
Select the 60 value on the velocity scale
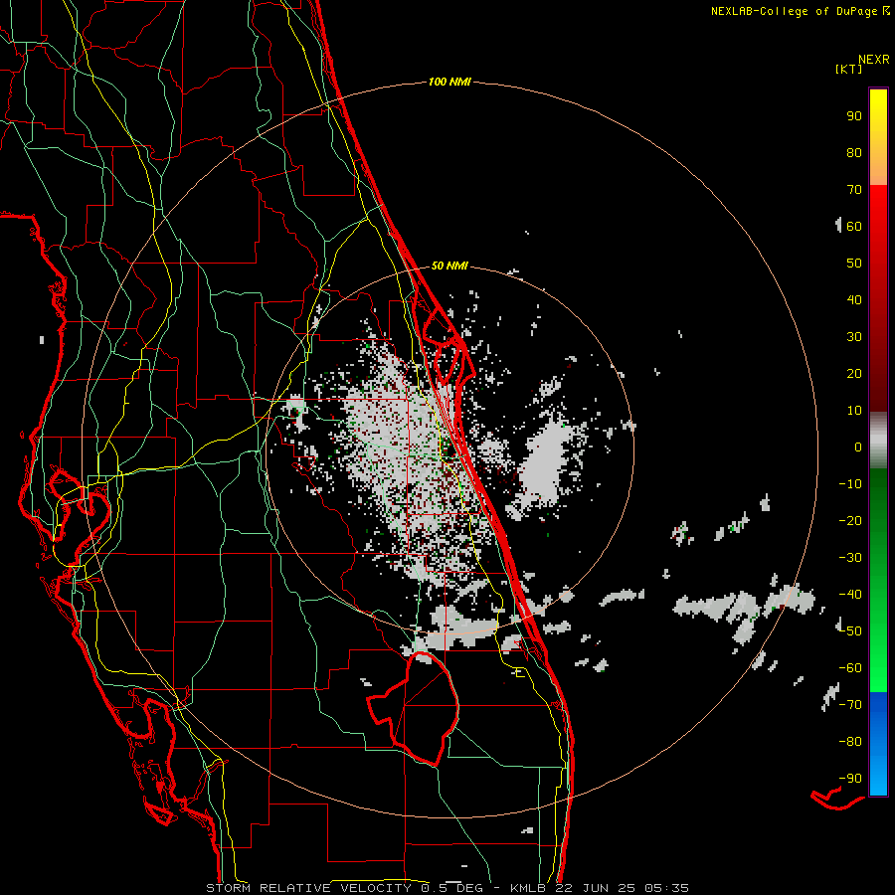(x=854, y=226)
